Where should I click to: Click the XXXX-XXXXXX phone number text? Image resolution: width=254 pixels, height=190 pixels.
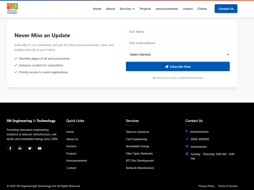200,139
